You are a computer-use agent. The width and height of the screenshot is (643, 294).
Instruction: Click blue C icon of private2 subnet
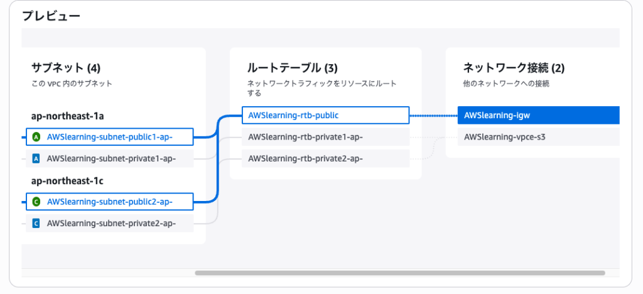point(36,223)
